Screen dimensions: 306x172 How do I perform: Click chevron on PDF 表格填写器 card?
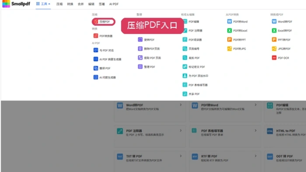(x=256, y=130)
